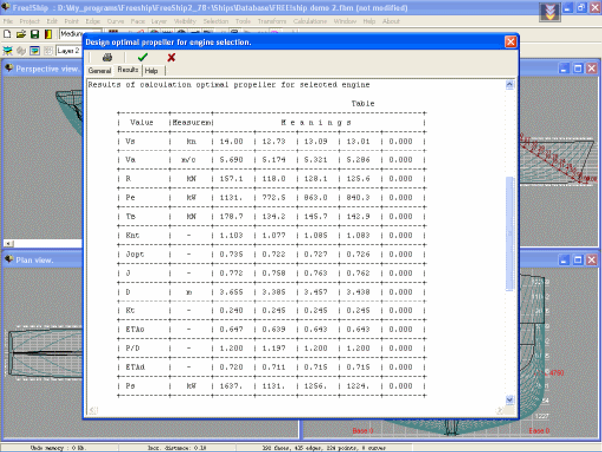Switch to the General tab
Screen dimensions: 602x452
100,70
